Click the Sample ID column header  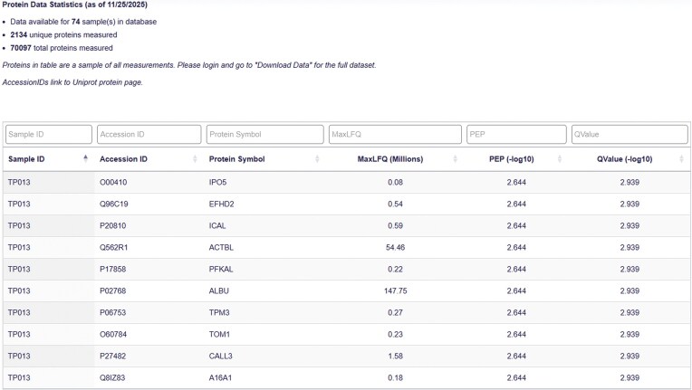pyautogui.click(x=26, y=159)
